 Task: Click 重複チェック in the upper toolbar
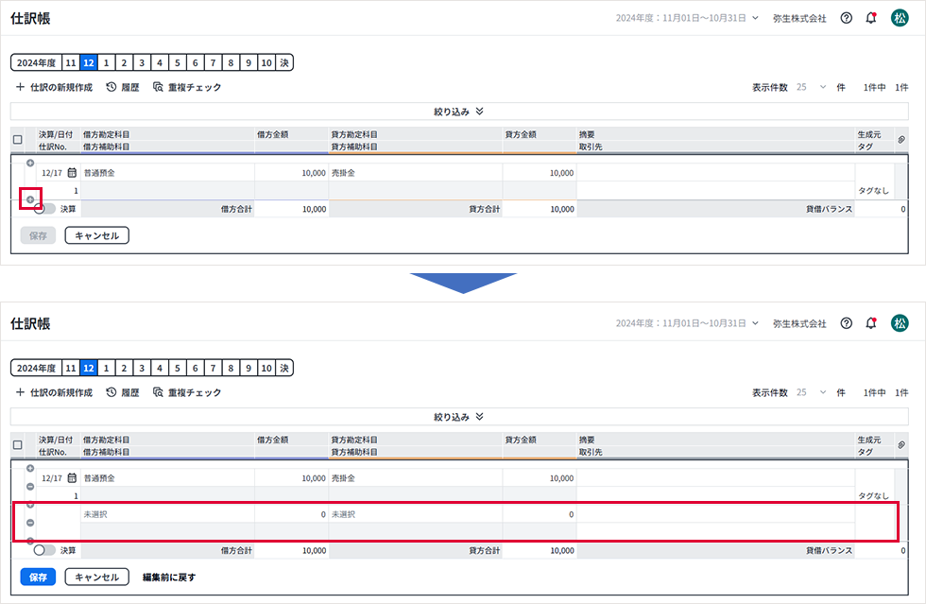[187, 87]
